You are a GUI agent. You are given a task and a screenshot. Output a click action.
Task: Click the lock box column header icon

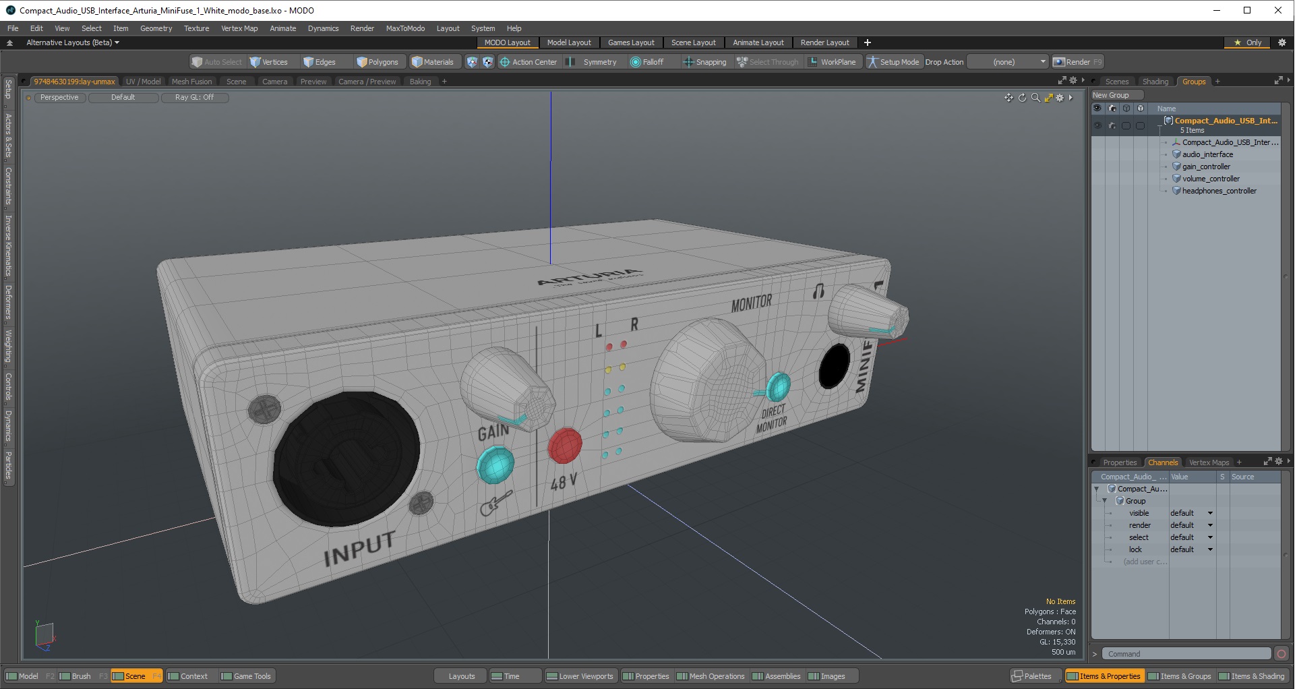point(1141,109)
